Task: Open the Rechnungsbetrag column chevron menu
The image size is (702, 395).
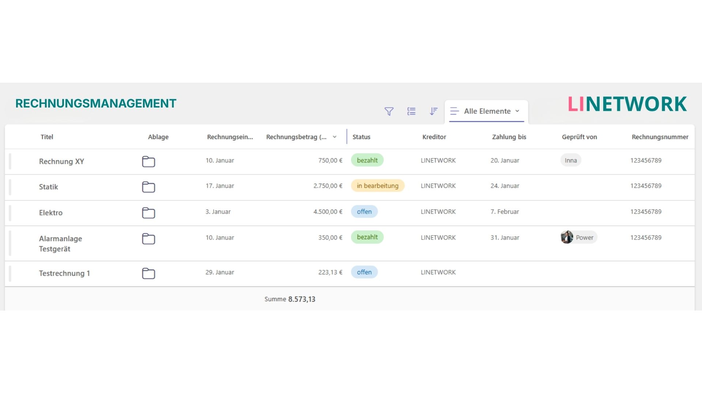Action: pos(335,137)
